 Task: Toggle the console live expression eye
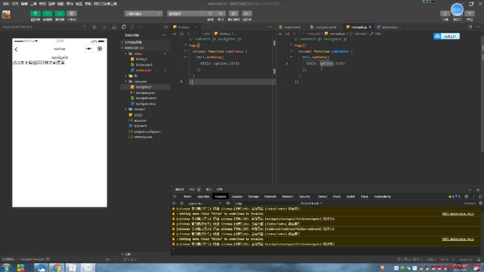(x=228, y=203)
